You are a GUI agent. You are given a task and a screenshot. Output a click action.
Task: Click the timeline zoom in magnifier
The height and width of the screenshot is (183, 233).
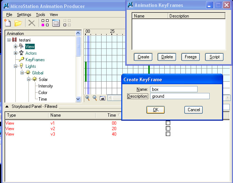88,98
